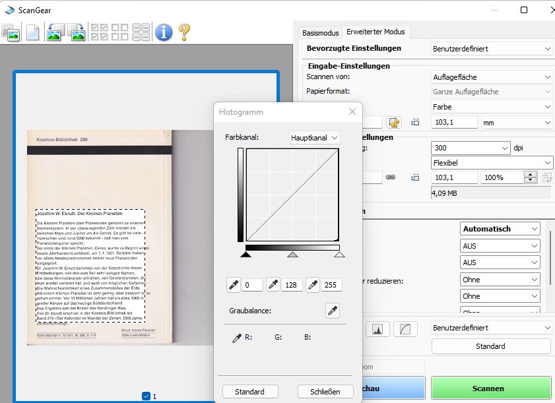Viewport: 555px width, 403px height.
Task: Decrease scale with the down arrow beside 100%
Action: click(x=530, y=181)
